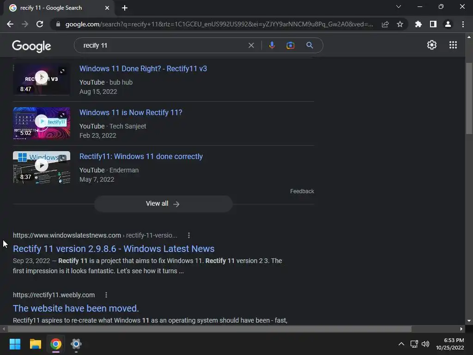Click the scroll down arrow
Image resolution: width=473 pixels, height=355 pixels.
(469, 321)
